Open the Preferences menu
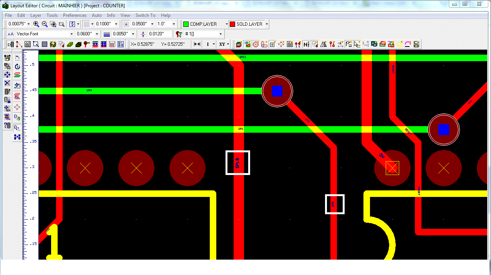This screenshot has height=275, width=491. (75, 15)
